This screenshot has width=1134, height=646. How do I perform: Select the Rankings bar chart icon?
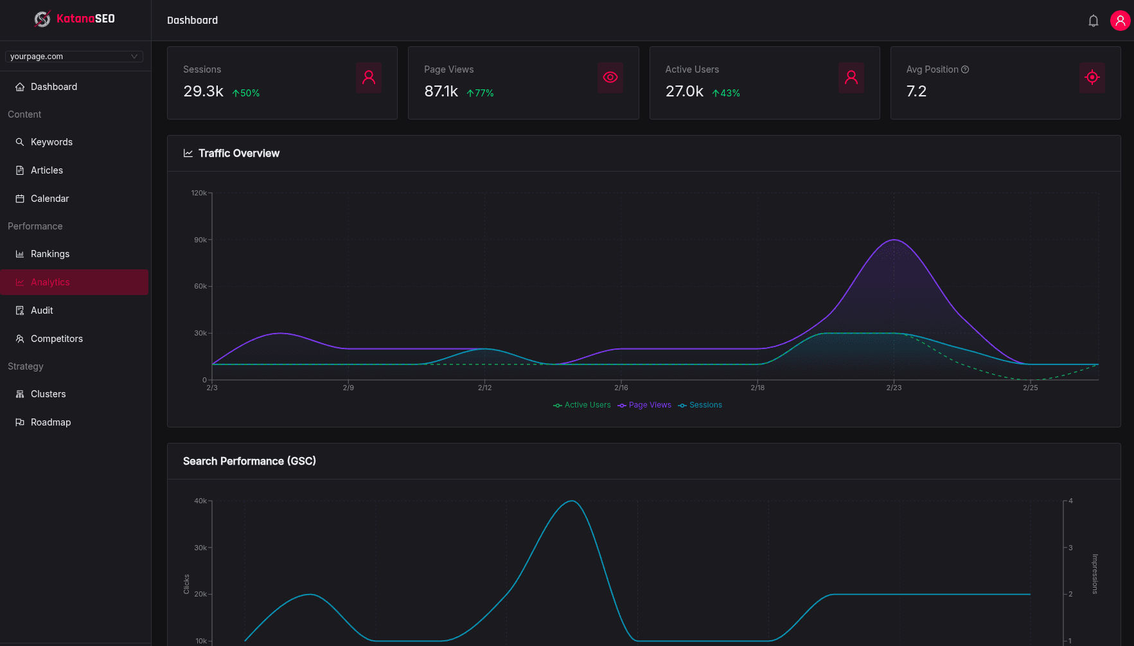(20, 254)
